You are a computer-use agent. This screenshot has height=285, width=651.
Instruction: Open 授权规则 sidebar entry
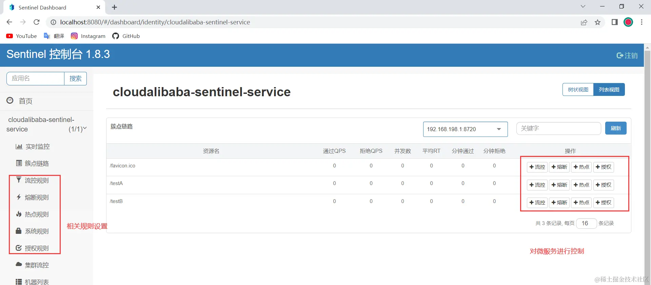(x=33, y=248)
